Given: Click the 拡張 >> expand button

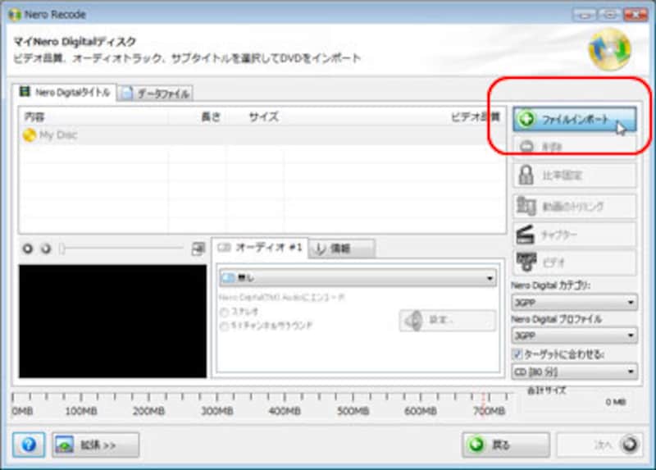Looking at the screenshot, I should click(95, 445).
